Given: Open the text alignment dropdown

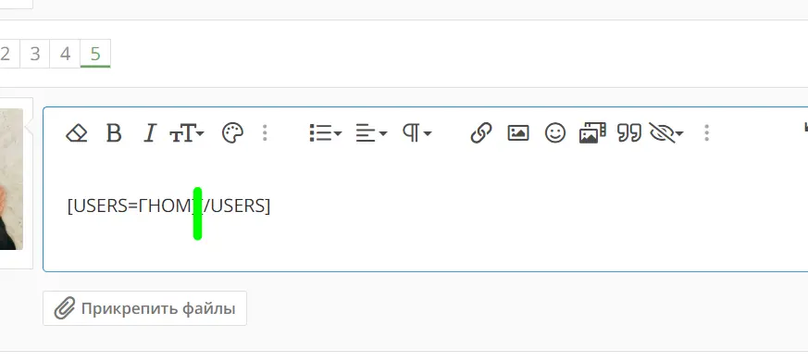Looking at the screenshot, I should coord(371,133).
